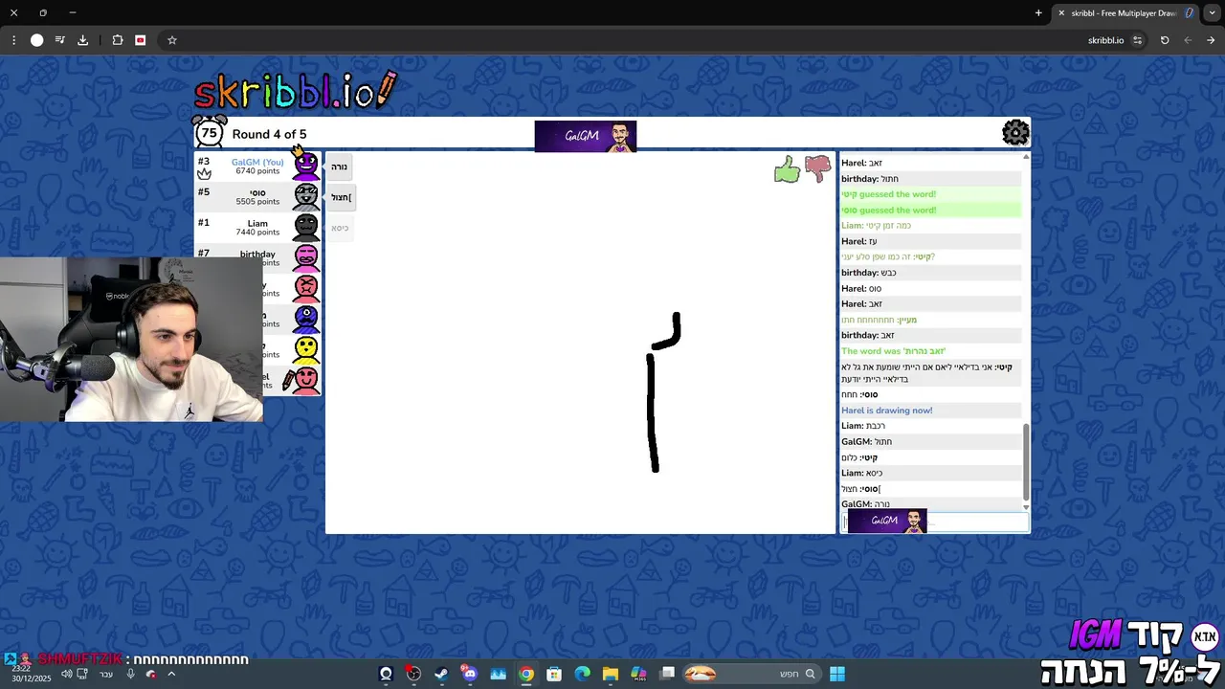
Task: Select player Liam's black avatar
Action: click(x=306, y=227)
